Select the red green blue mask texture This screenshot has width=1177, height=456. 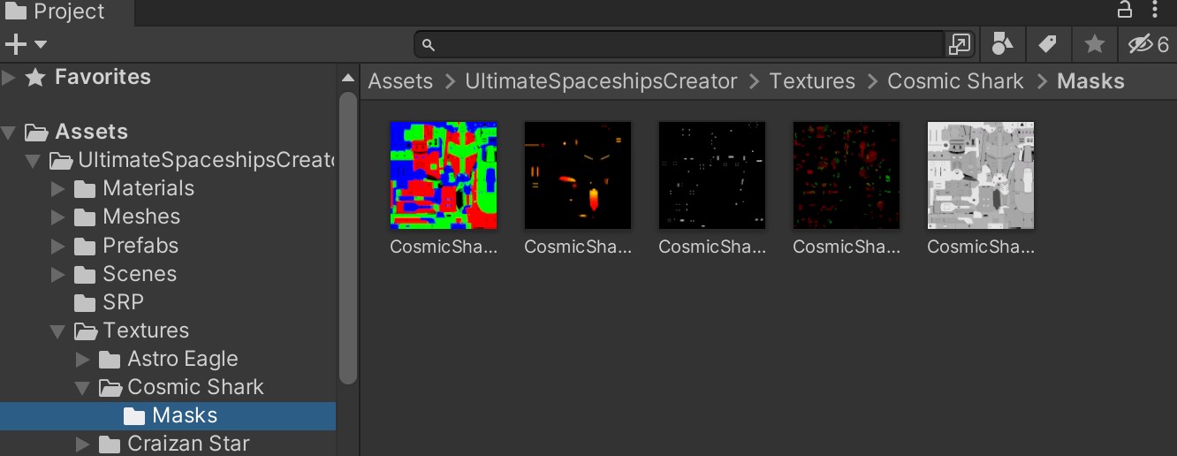click(x=444, y=175)
